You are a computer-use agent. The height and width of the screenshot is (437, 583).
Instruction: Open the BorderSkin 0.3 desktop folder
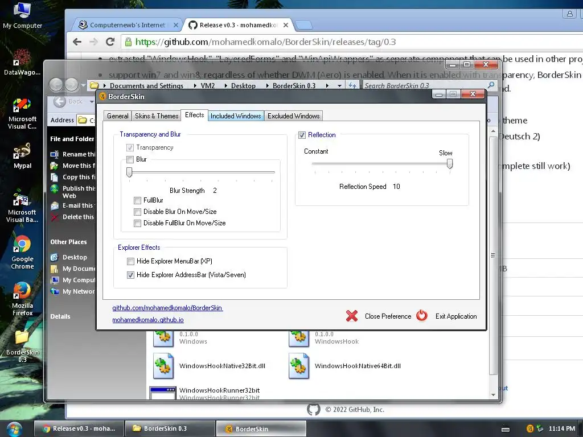22,346
